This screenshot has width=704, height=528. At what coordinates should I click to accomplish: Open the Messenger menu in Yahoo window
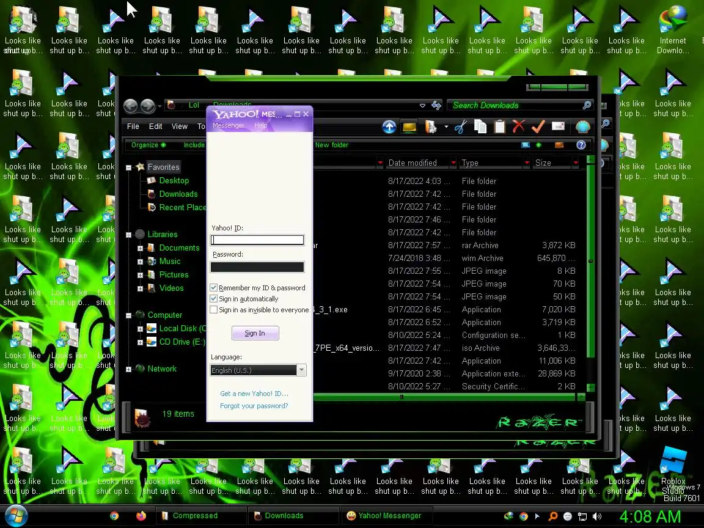tap(228, 126)
